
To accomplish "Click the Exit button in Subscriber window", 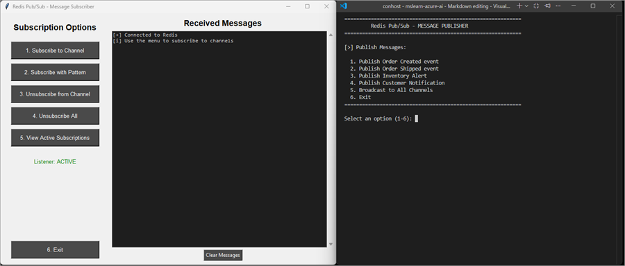I will (x=55, y=249).
